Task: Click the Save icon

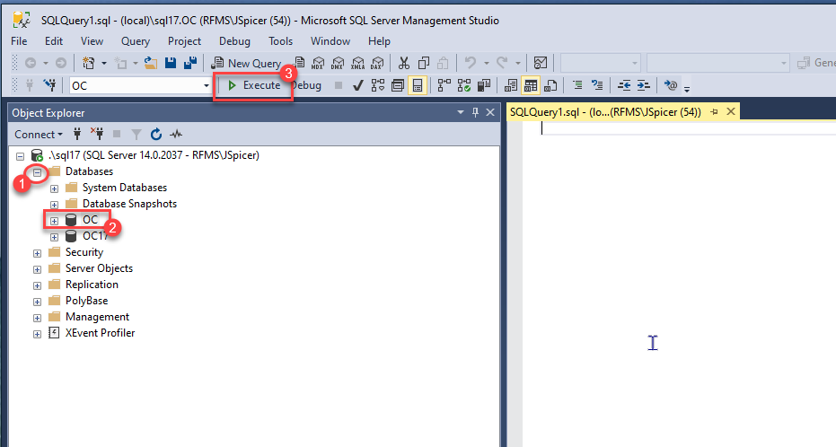Action: pyautogui.click(x=171, y=63)
